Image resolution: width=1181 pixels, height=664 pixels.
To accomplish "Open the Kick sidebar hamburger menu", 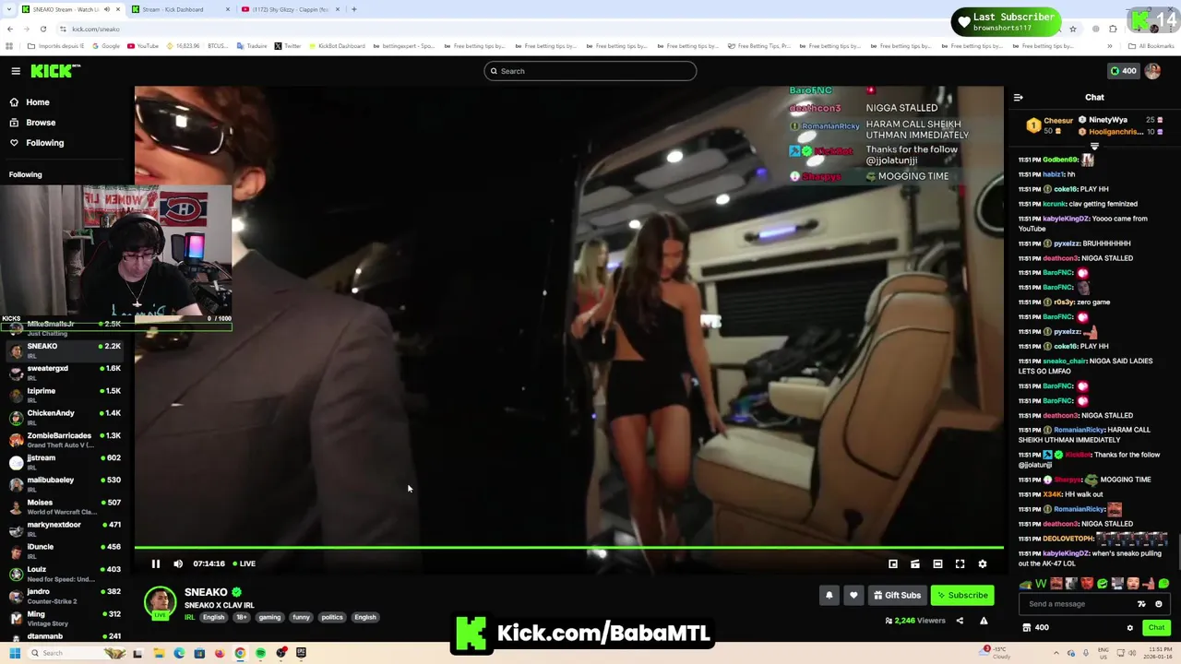I will 16,71.
